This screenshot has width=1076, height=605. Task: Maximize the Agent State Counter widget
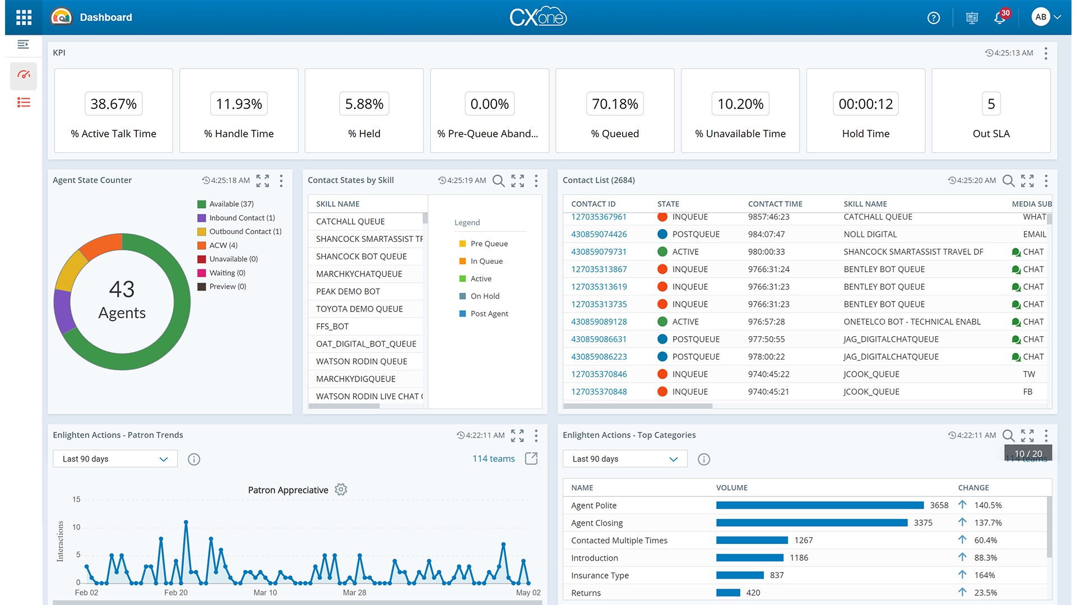(263, 180)
